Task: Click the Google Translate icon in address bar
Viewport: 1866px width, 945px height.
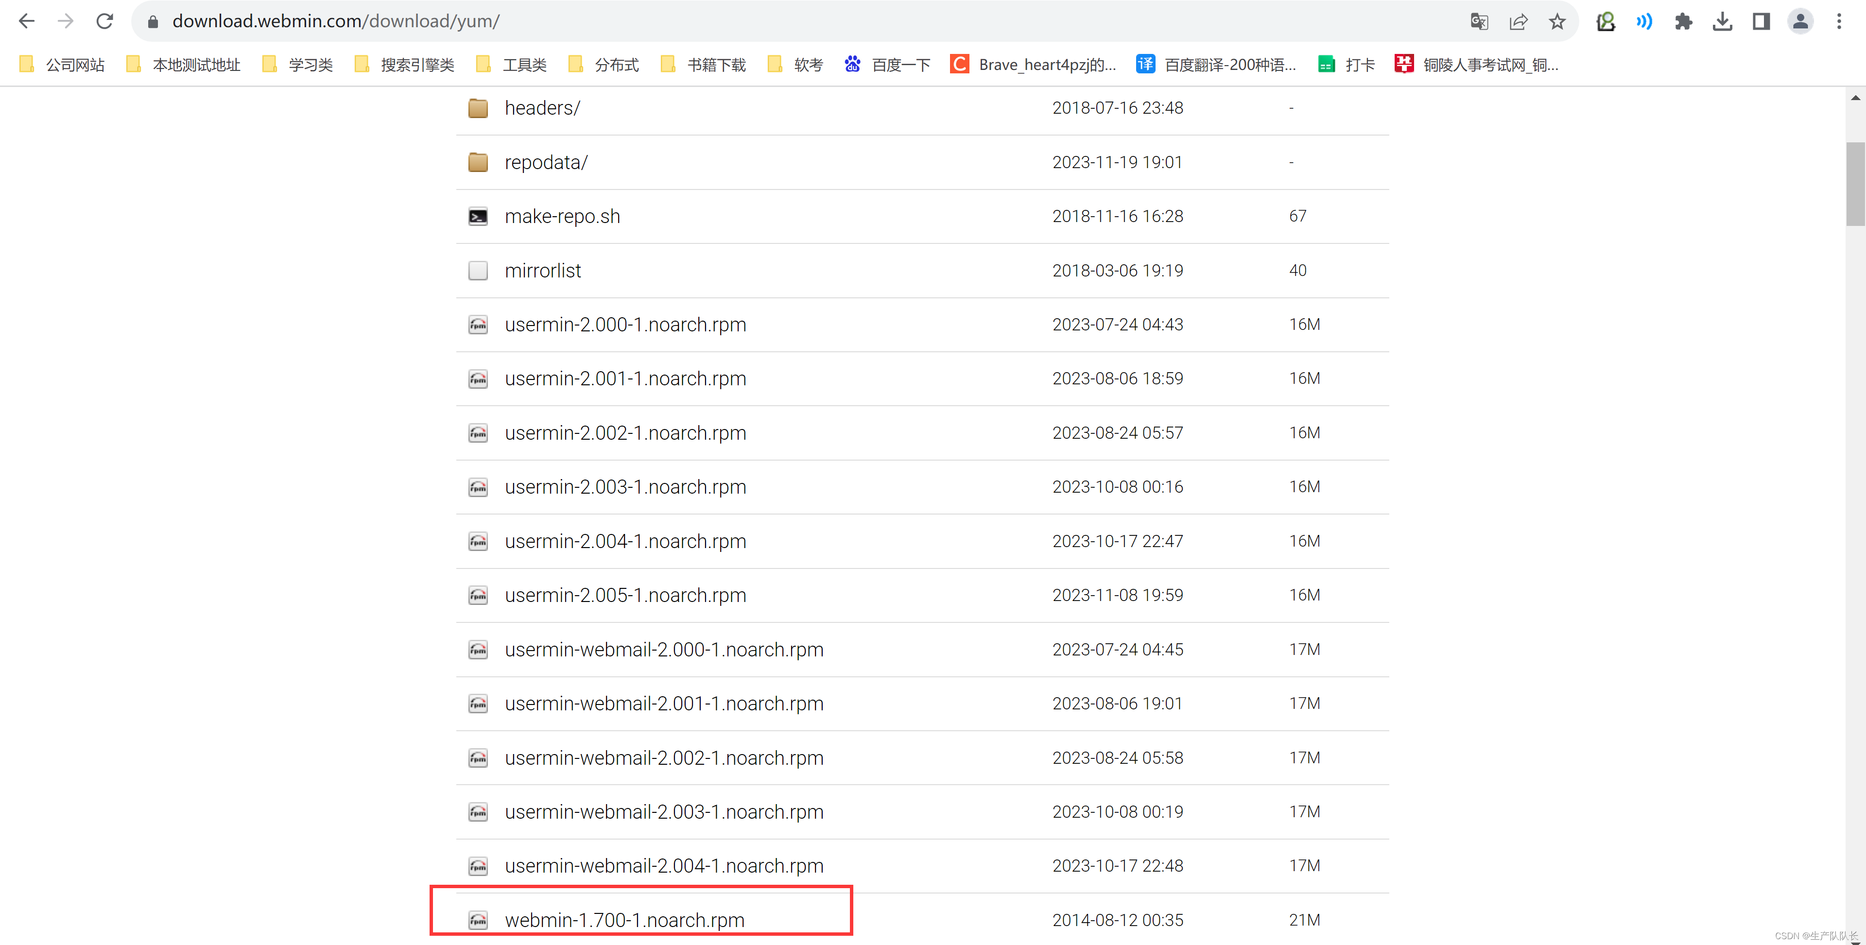Action: pos(1479,21)
